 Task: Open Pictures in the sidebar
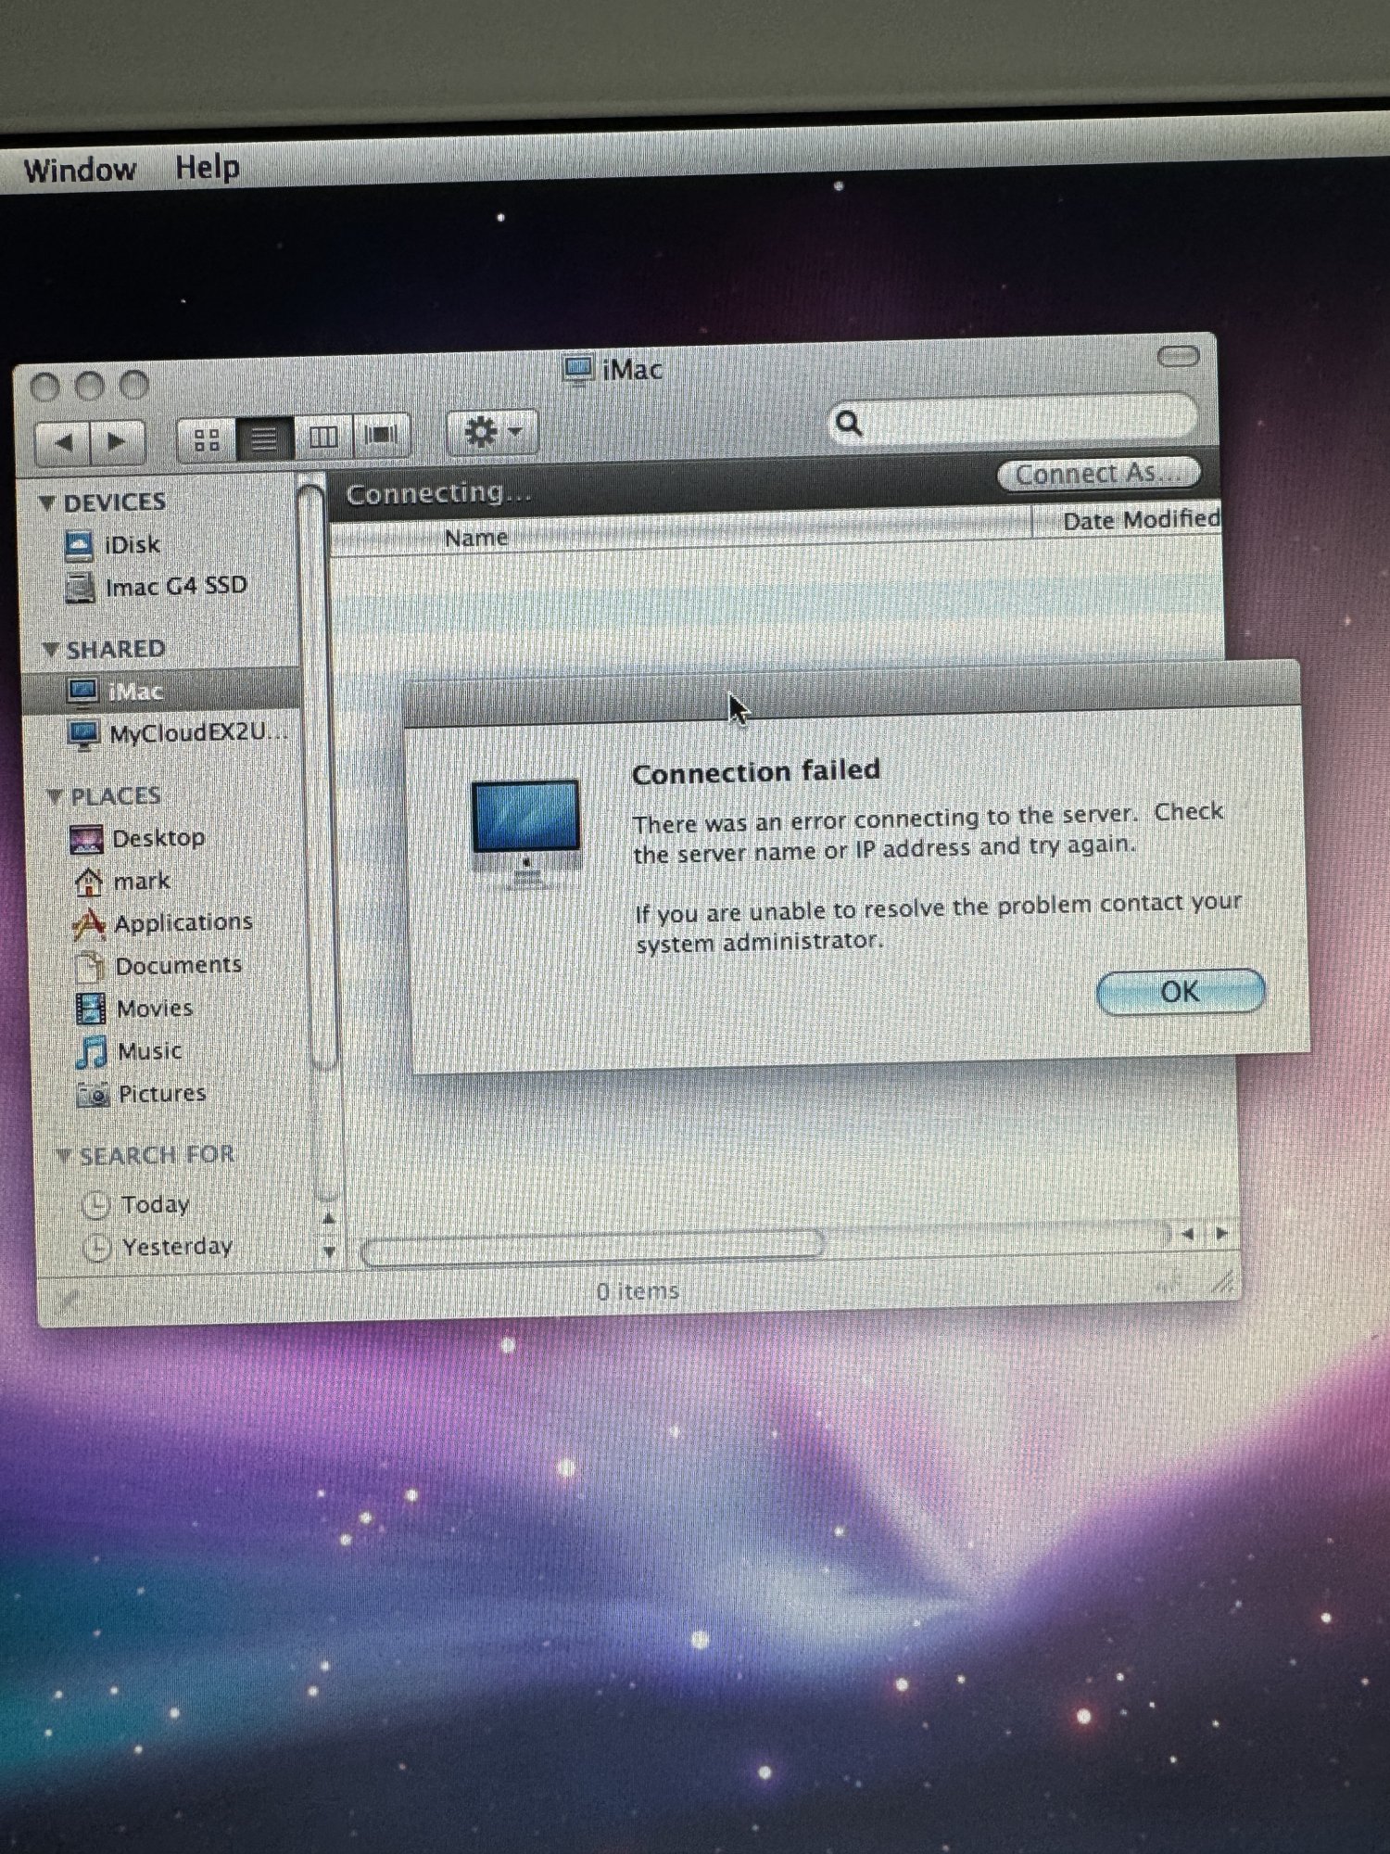[142, 1094]
